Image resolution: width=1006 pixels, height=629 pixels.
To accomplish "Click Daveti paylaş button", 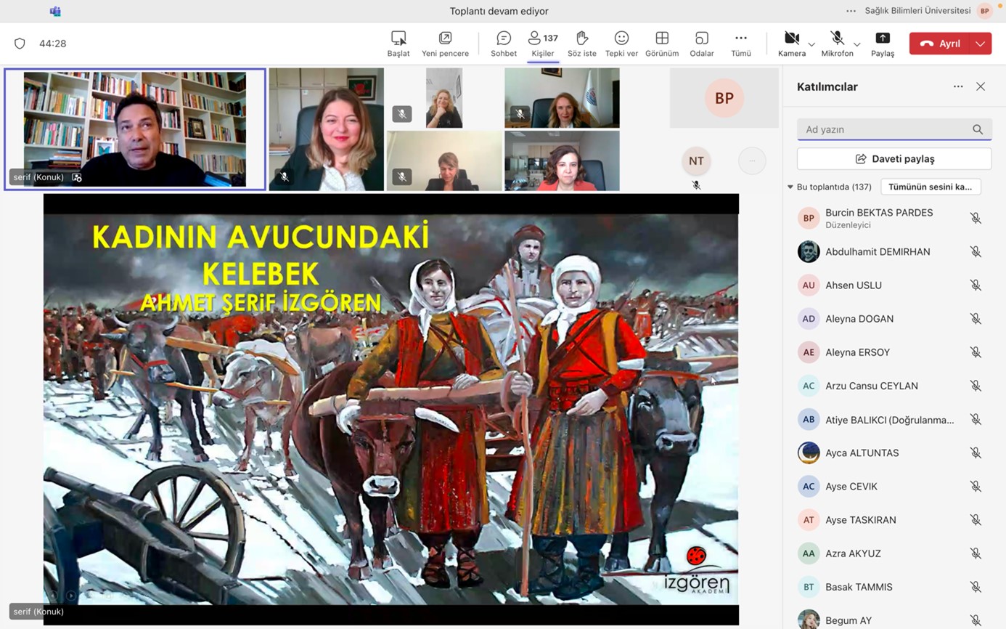I will (x=894, y=158).
